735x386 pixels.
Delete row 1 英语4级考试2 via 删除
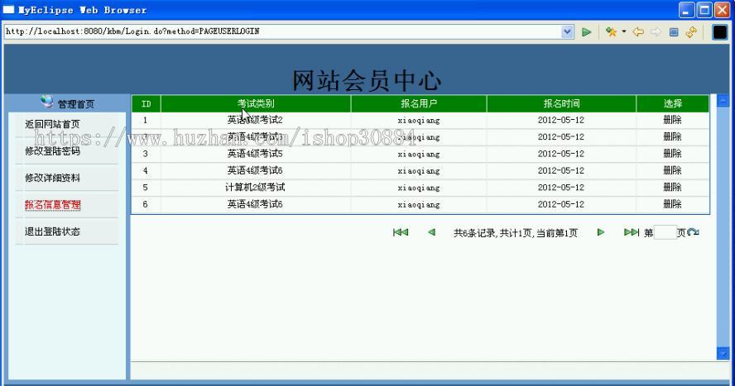672,120
